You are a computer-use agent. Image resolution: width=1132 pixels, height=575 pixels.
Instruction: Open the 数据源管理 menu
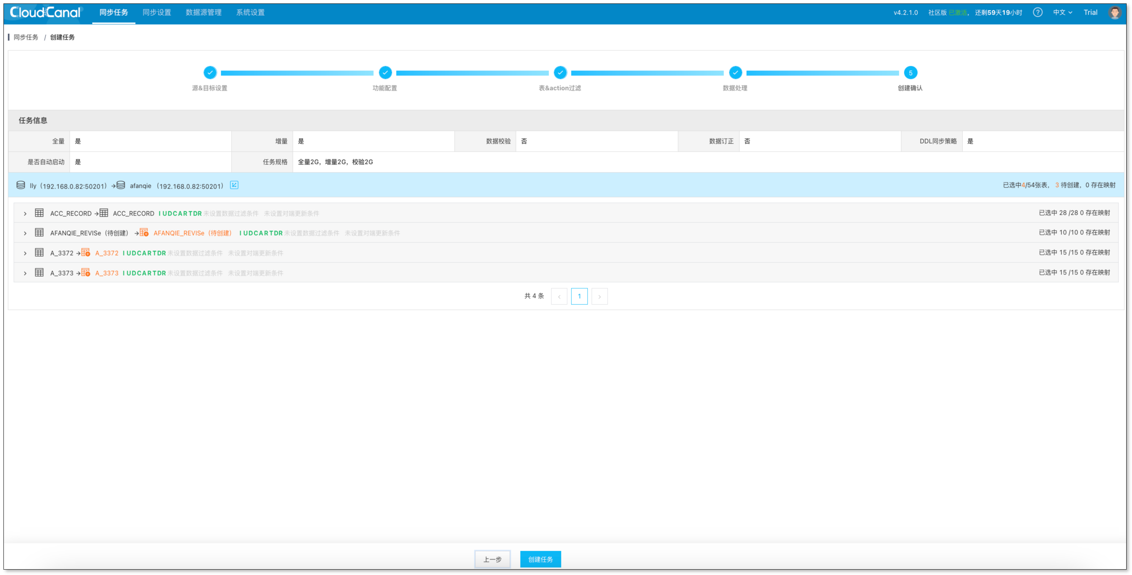tap(203, 12)
